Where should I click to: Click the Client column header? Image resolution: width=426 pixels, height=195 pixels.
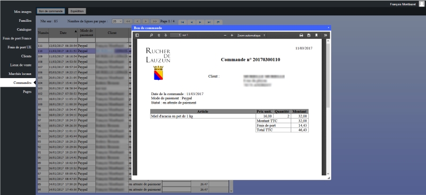pyautogui.click(x=112, y=33)
